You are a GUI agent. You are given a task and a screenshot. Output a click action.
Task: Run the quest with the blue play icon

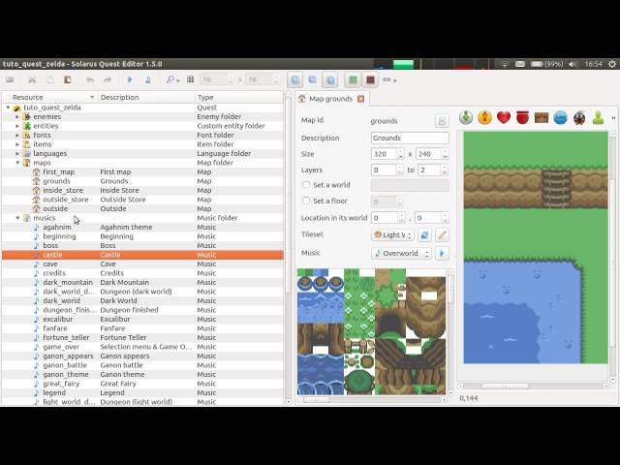(x=130, y=79)
